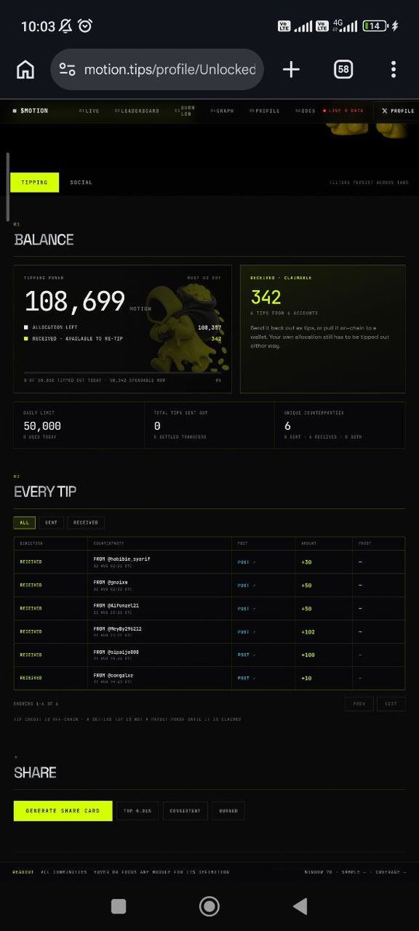The image size is (419, 931).
Task: Select the ALL tips filter
Action: 24,523
